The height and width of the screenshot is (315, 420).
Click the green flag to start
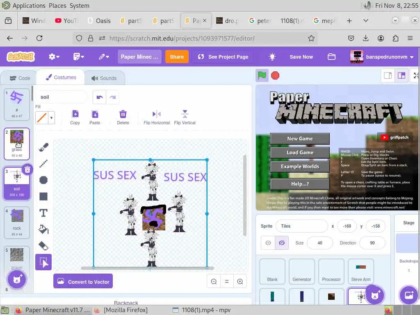coord(262,75)
